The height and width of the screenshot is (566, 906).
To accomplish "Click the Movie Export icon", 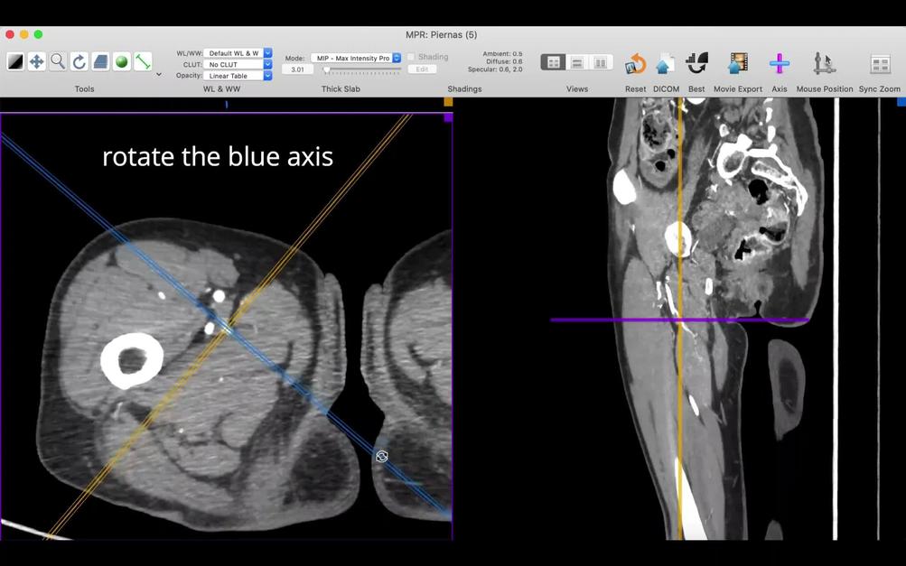I will click(x=738, y=63).
